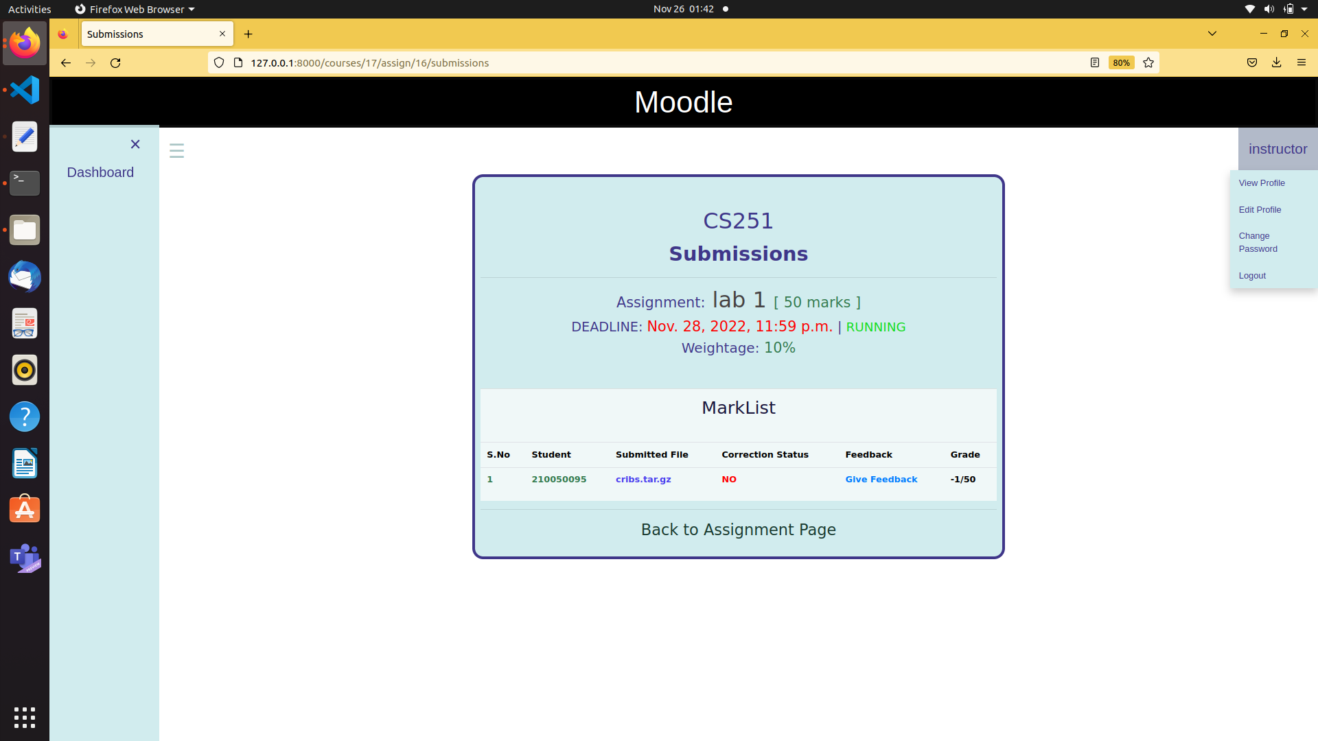Viewport: 1318px width, 741px height.
Task: Open the instructor user menu
Action: click(1277, 149)
